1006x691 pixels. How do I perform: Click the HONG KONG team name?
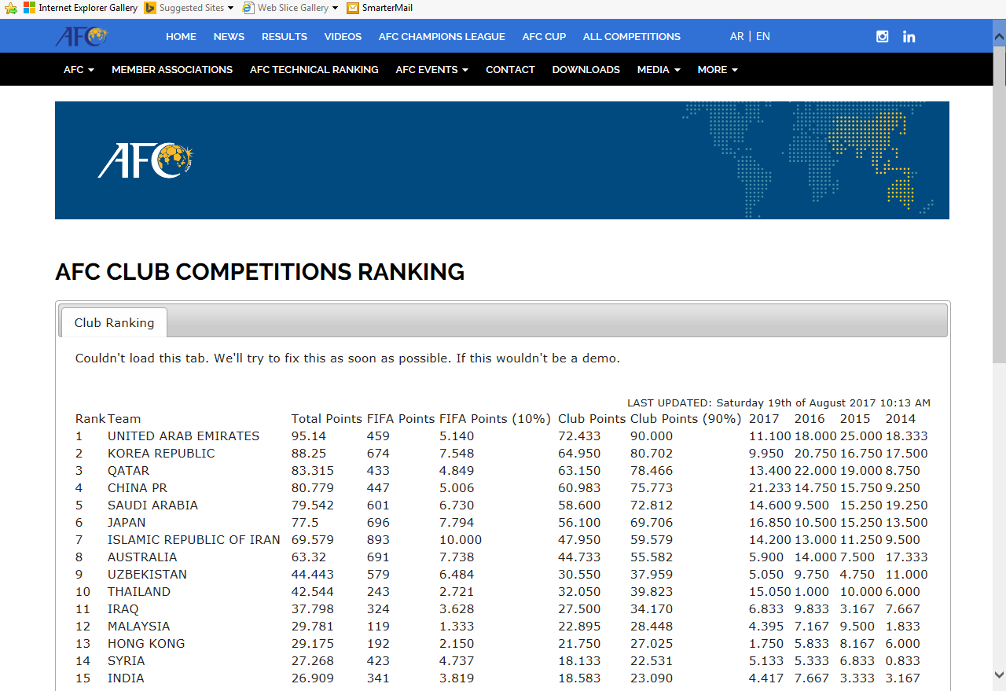(146, 643)
